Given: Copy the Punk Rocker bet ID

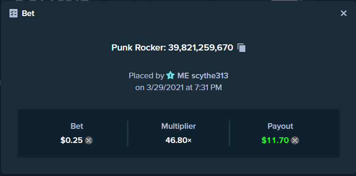Looking at the screenshot, I should pos(241,48).
